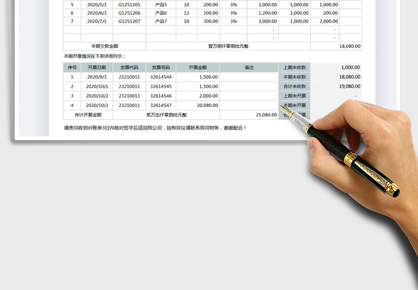Select the 发票号码 column header

click(160, 67)
